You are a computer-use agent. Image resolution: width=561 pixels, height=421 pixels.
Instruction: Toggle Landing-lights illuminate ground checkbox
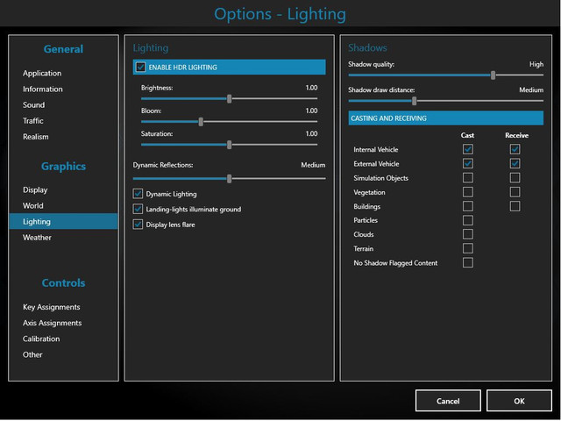pyautogui.click(x=138, y=209)
